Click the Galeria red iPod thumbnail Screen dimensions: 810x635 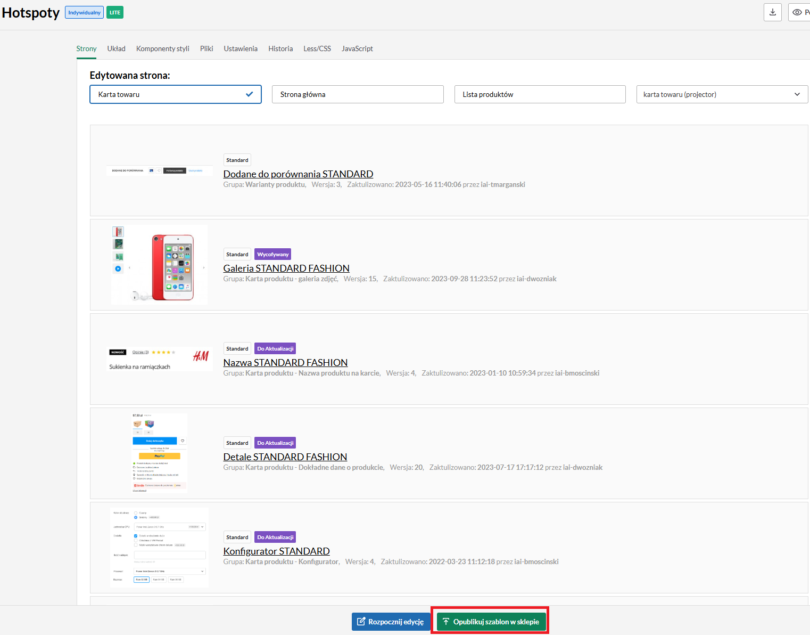[x=159, y=265]
